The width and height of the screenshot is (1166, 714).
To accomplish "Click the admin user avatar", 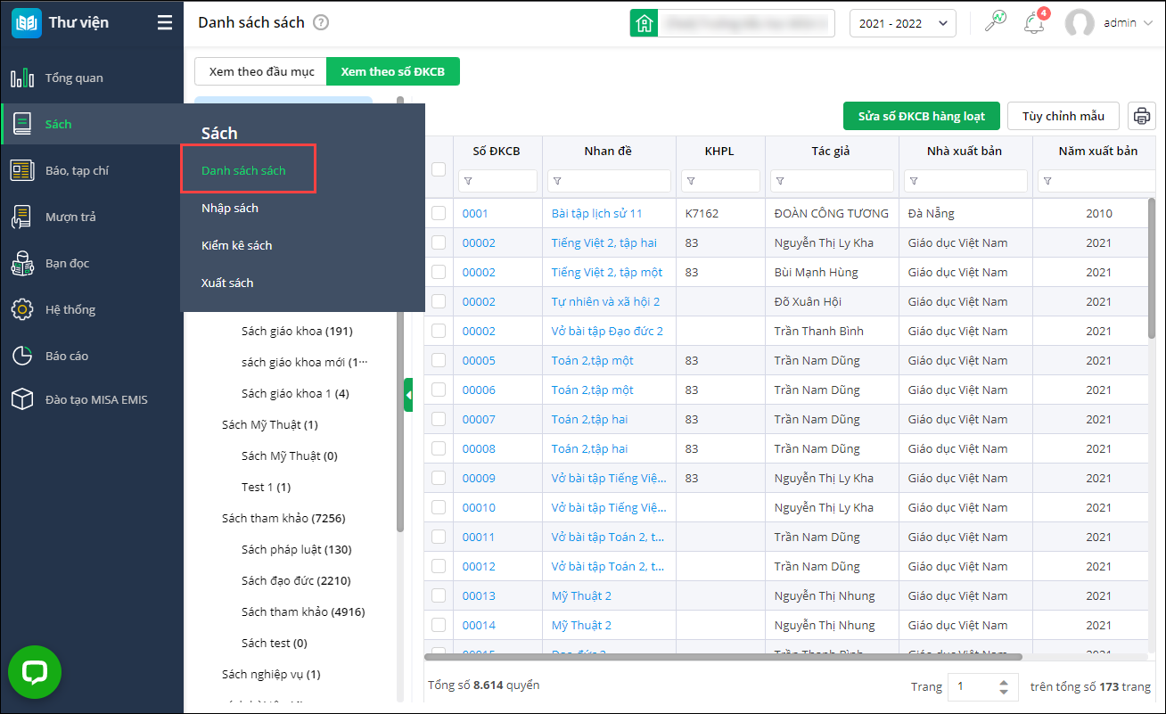I will coord(1080,23).
